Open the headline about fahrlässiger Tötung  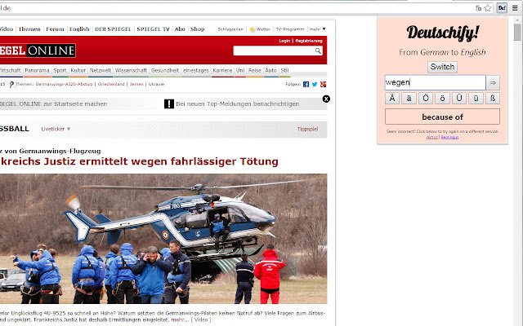139,161
